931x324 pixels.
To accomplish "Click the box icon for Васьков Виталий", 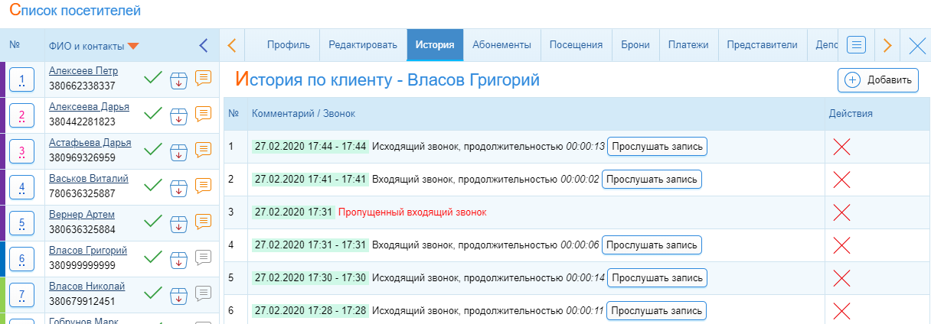I will [178, 186].
